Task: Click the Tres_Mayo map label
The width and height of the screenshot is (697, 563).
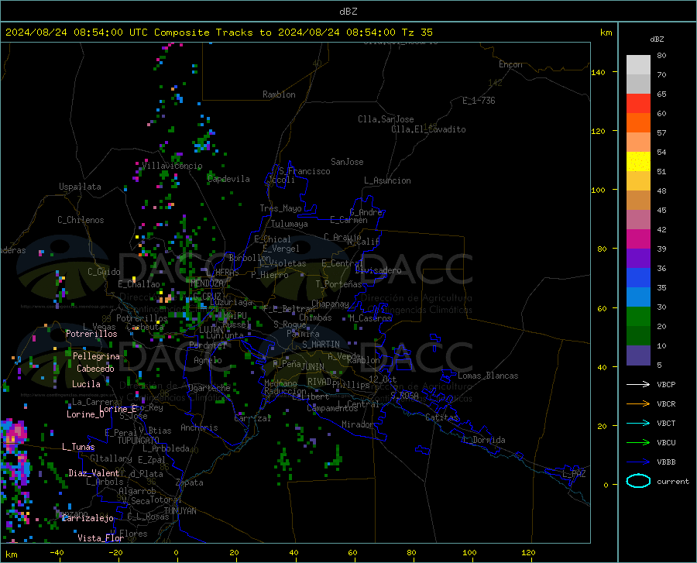Action: point(280,208)
